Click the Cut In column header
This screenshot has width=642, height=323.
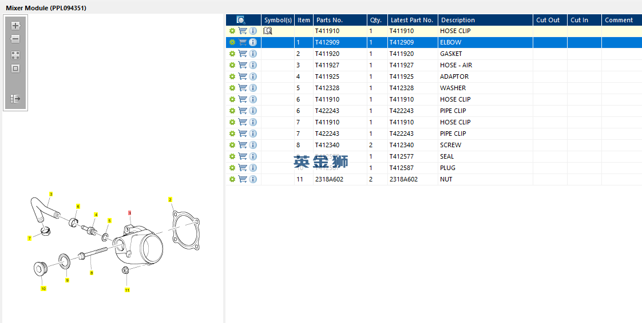[584, 20]
